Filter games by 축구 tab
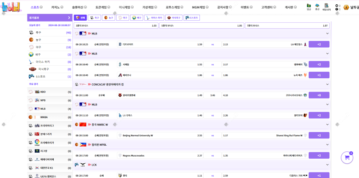The height and width of the screenshot is (178, 359). click(x=94, y=18)
